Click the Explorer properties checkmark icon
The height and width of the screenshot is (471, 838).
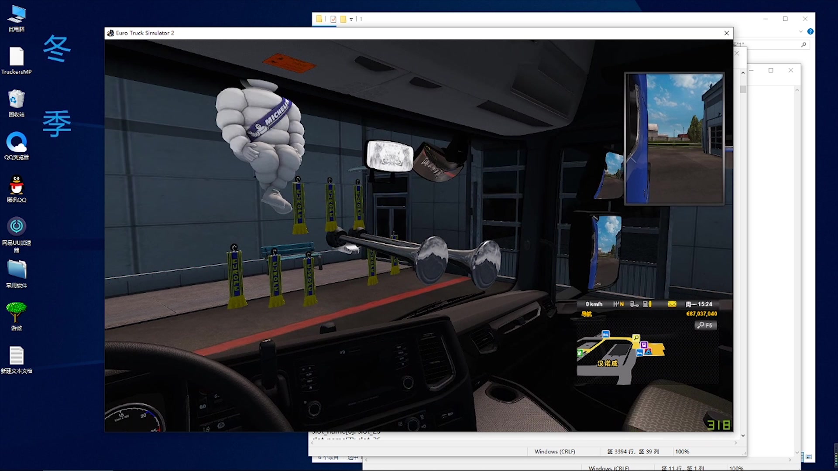[x=333, y=19]
